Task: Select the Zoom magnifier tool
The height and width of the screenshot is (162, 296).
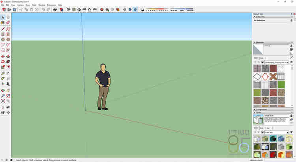Action: (x=3, y=96)
